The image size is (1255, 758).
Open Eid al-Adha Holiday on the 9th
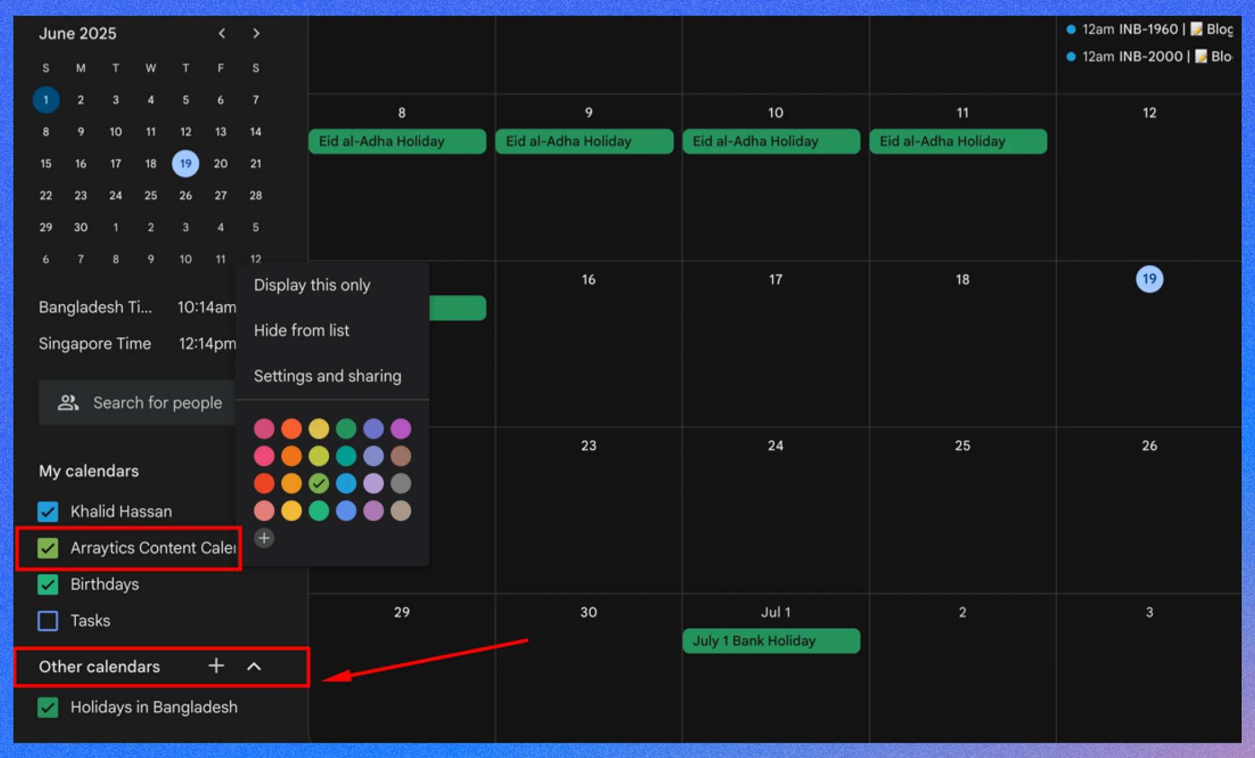pos(584,141)
